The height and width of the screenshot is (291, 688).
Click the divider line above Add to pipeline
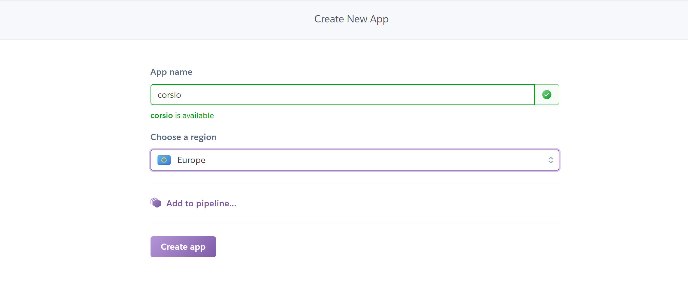coord(355,184)
